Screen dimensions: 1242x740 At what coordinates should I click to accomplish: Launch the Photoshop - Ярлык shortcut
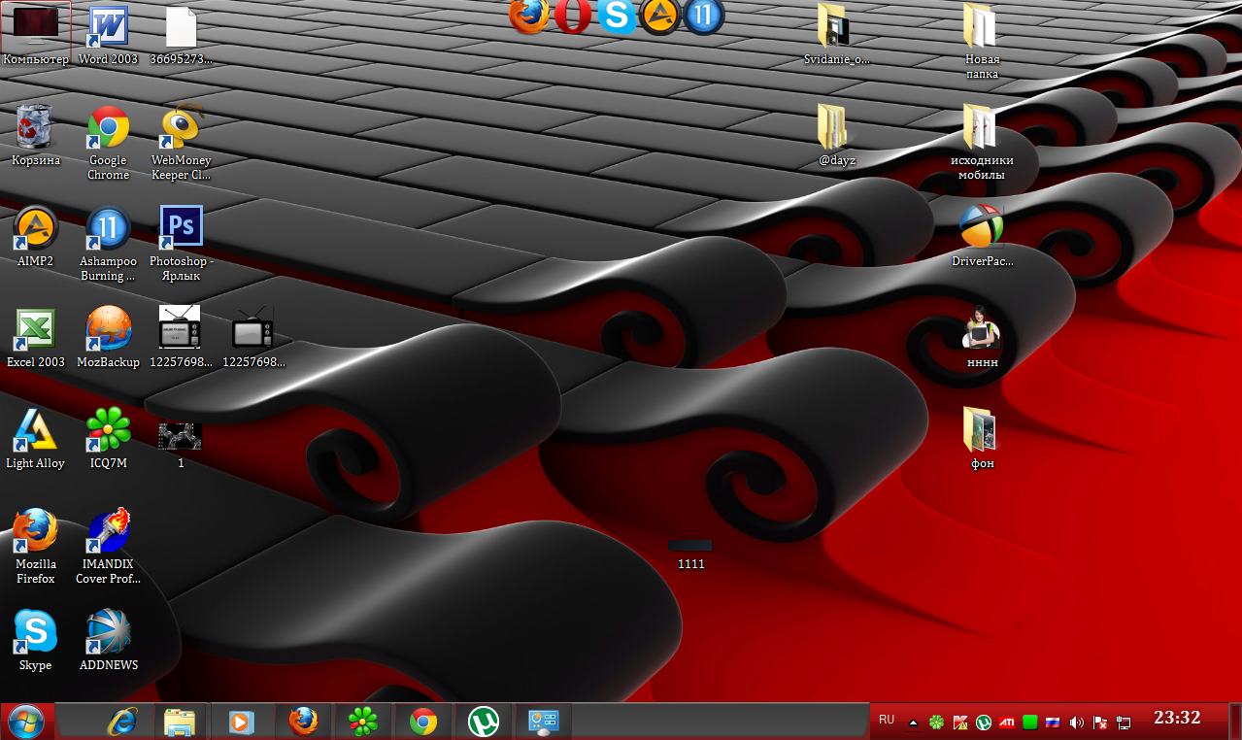[181, 244]
